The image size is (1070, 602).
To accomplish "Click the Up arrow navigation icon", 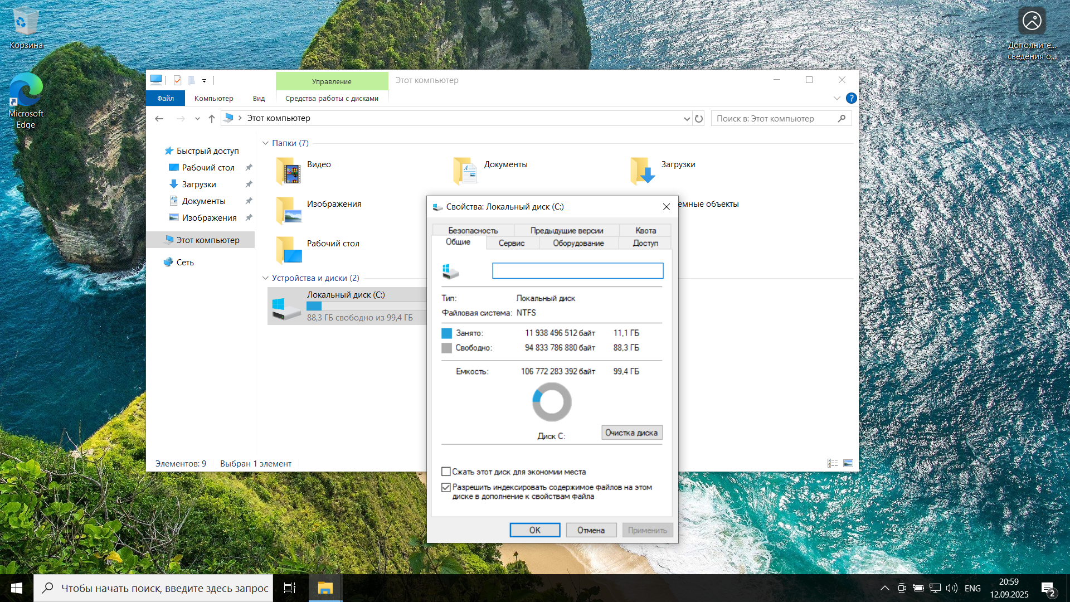I will point(212,118).
